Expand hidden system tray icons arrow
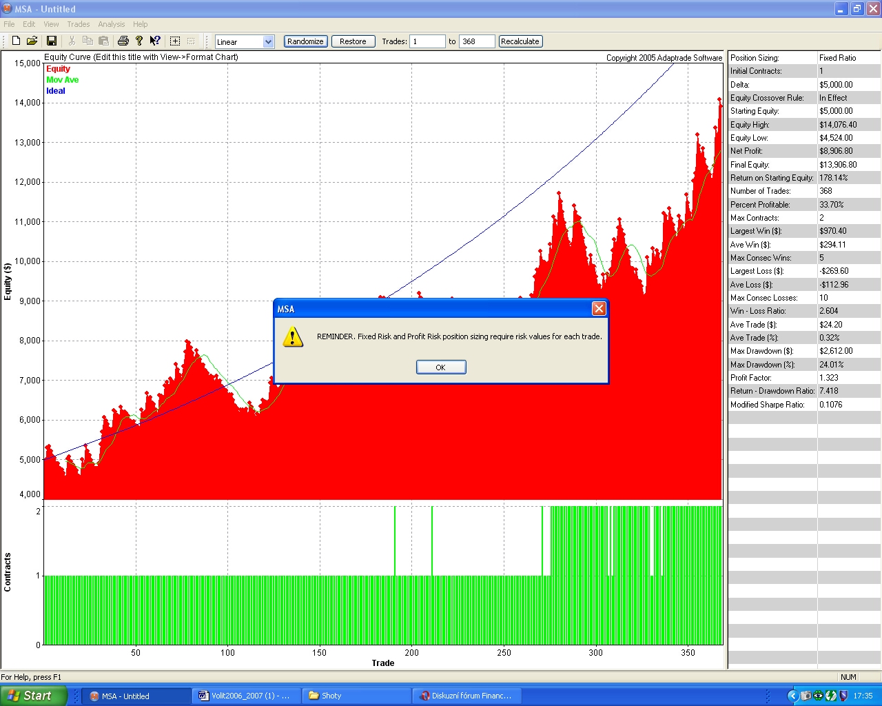Screen dimensions: 882x706 (792, 696)
